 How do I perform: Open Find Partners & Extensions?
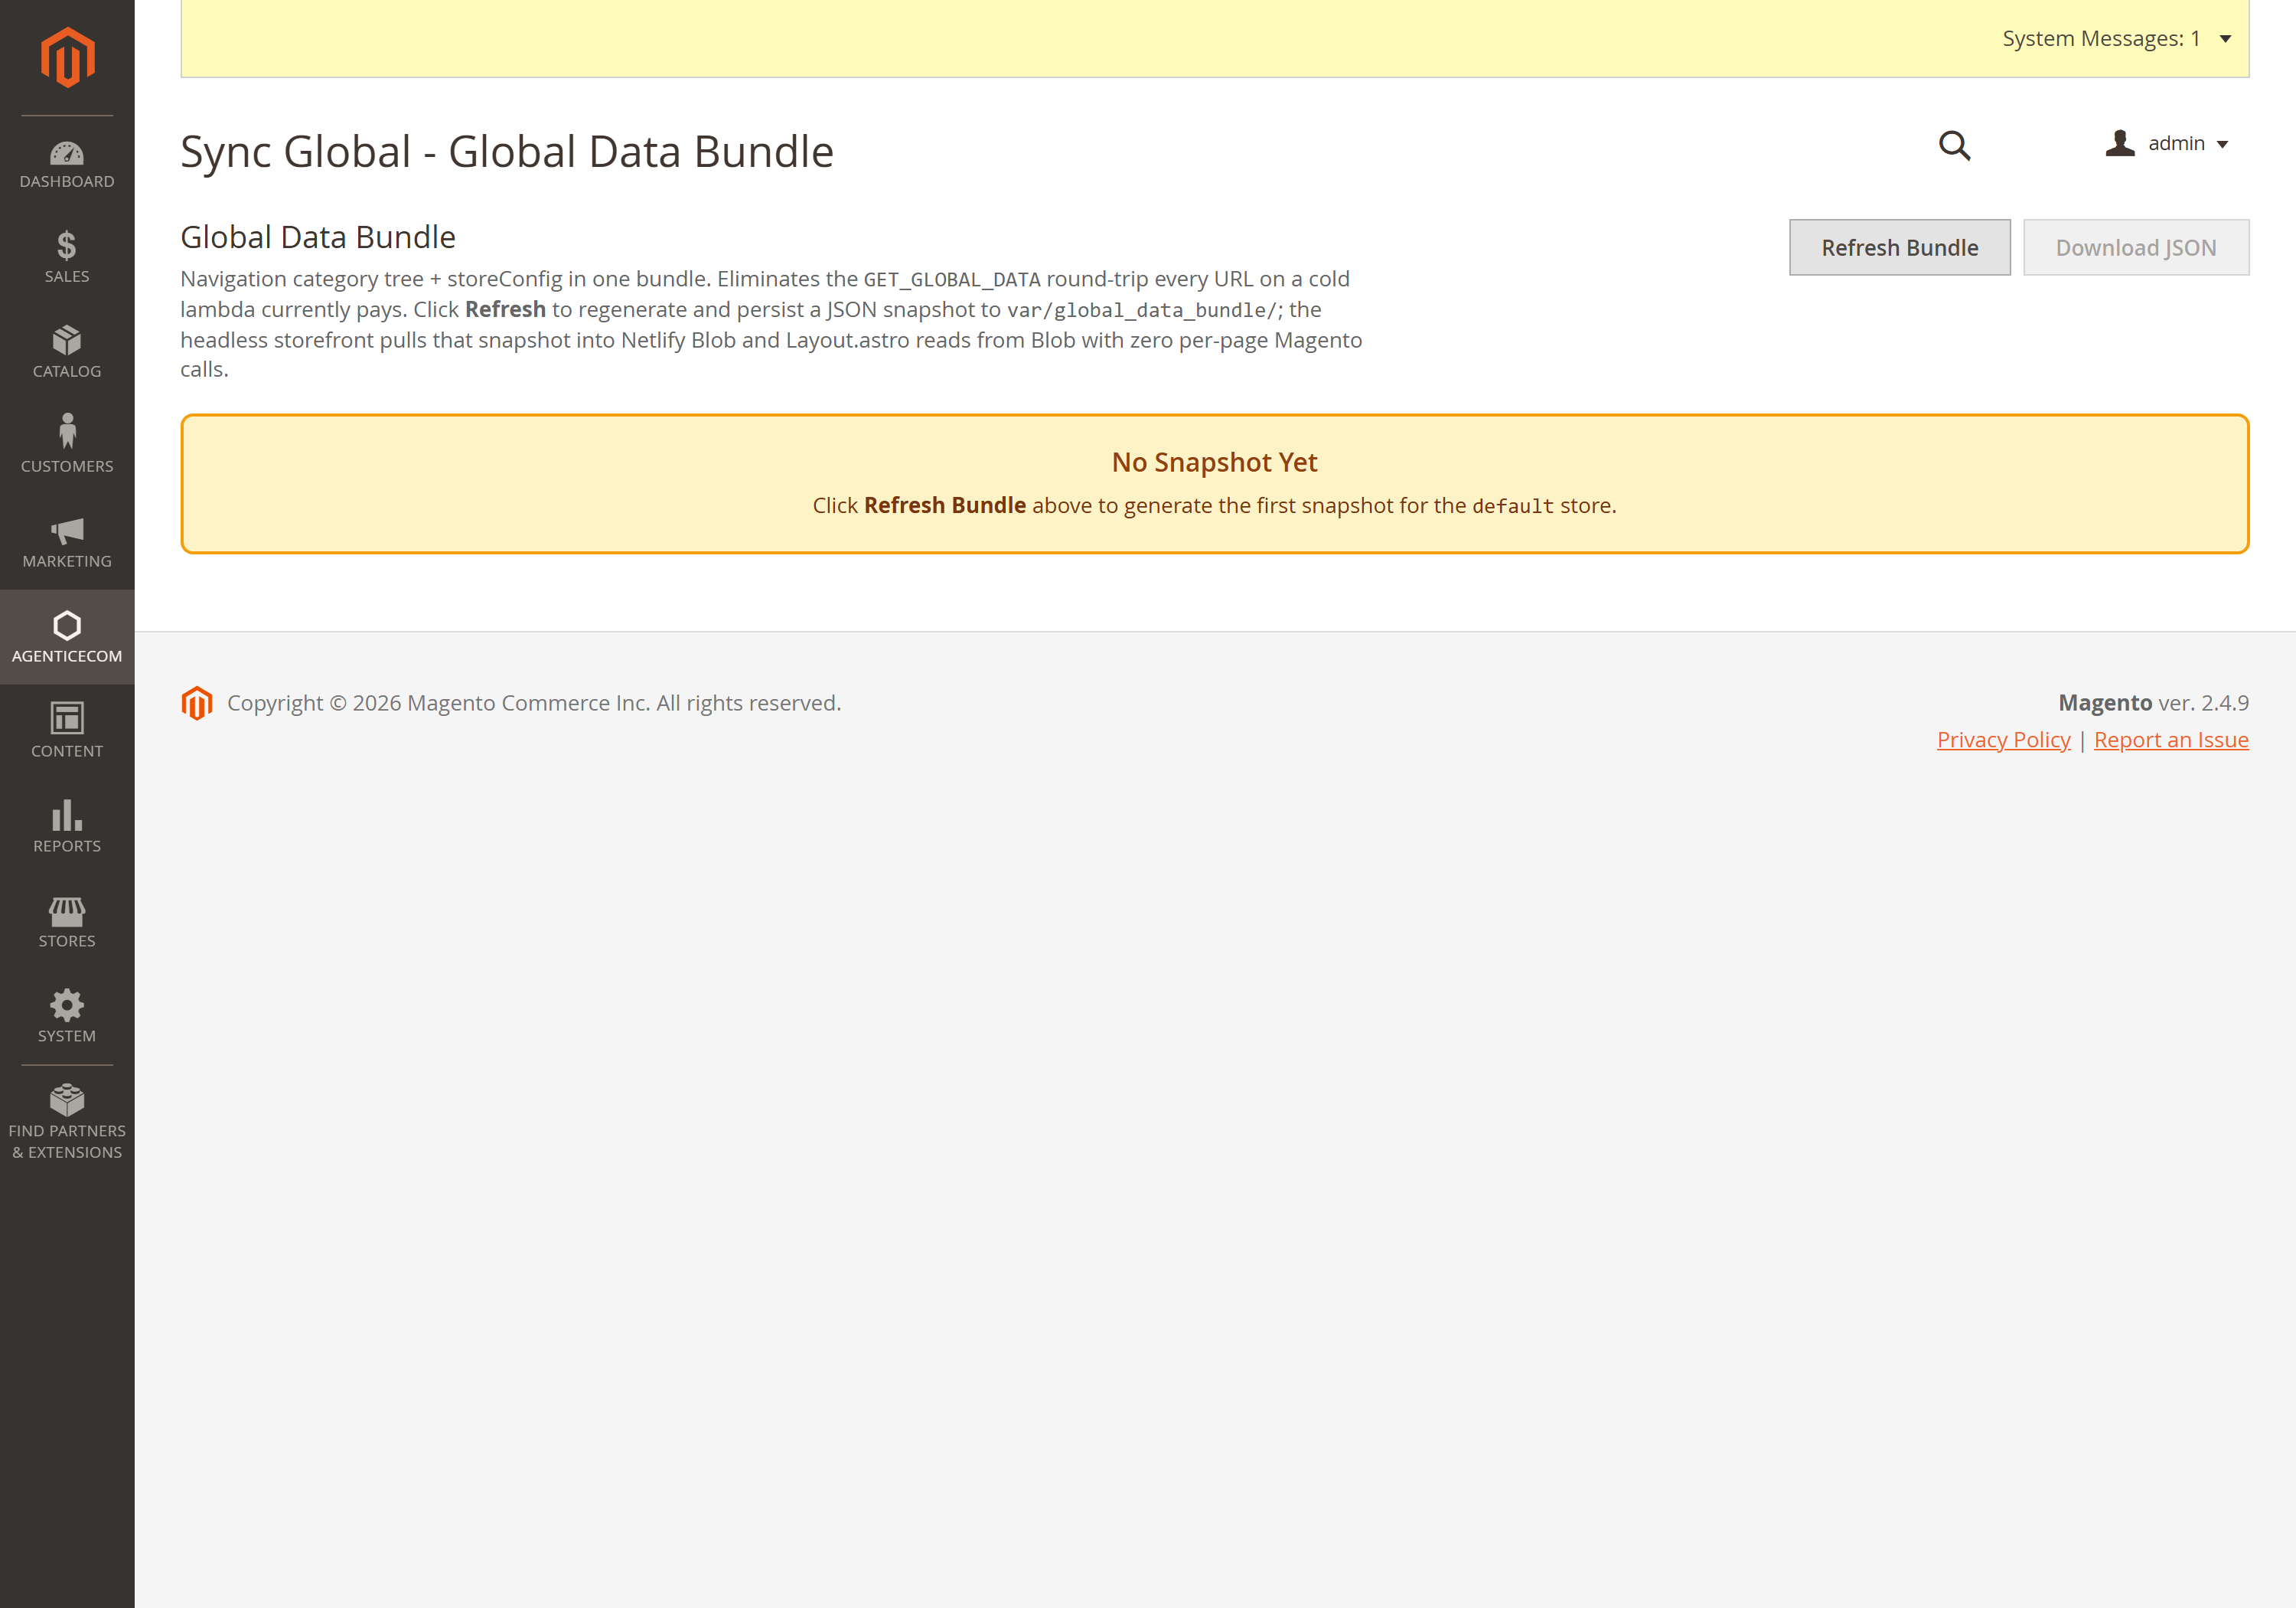click(x=67, y=1123)
